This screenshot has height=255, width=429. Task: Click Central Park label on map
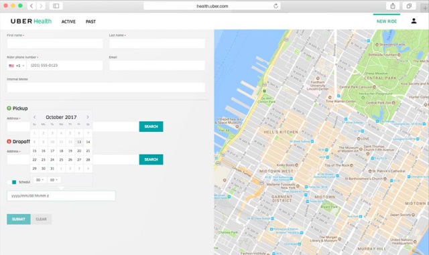[x=380, y=78]
